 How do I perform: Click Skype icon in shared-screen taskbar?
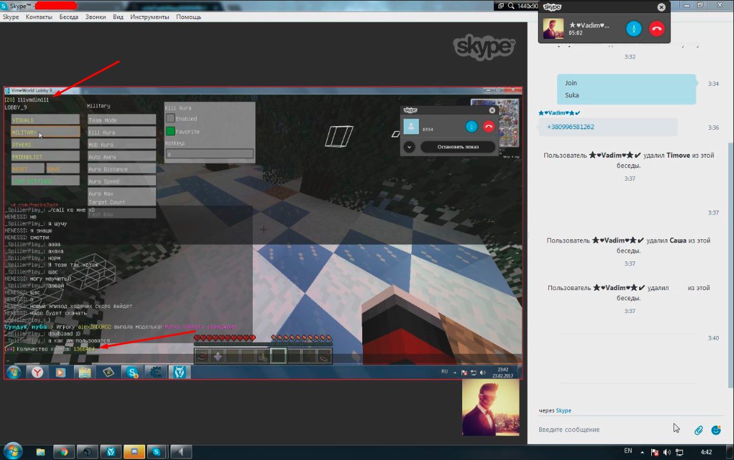point(132,372)
